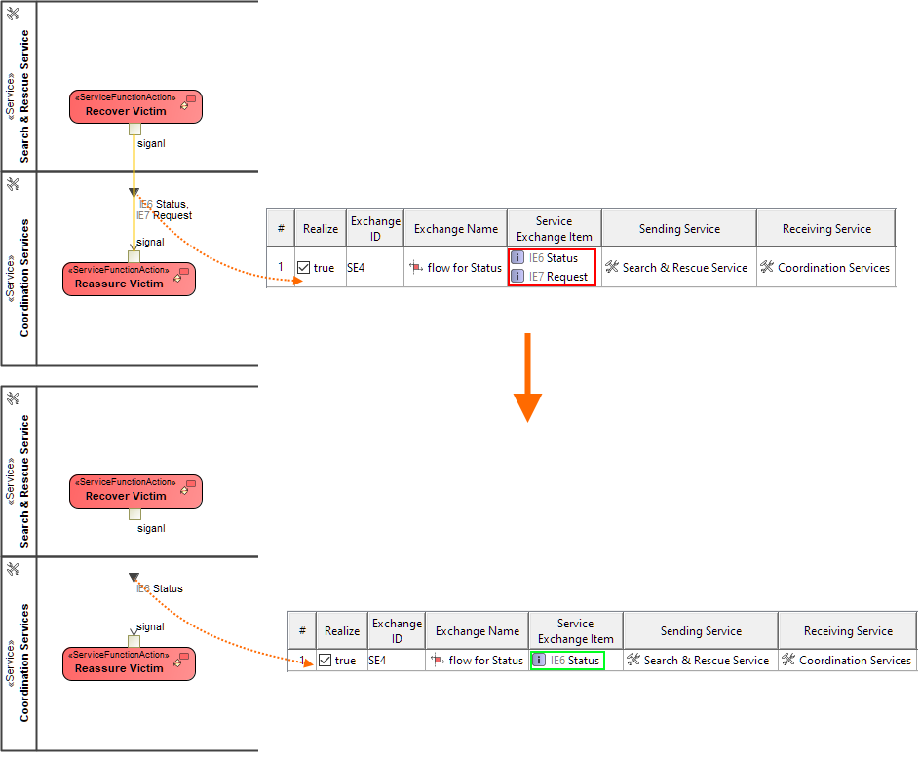The image size is (920, 757).
Task: Click the IE7 Request info icon
Action: point(517,276)
